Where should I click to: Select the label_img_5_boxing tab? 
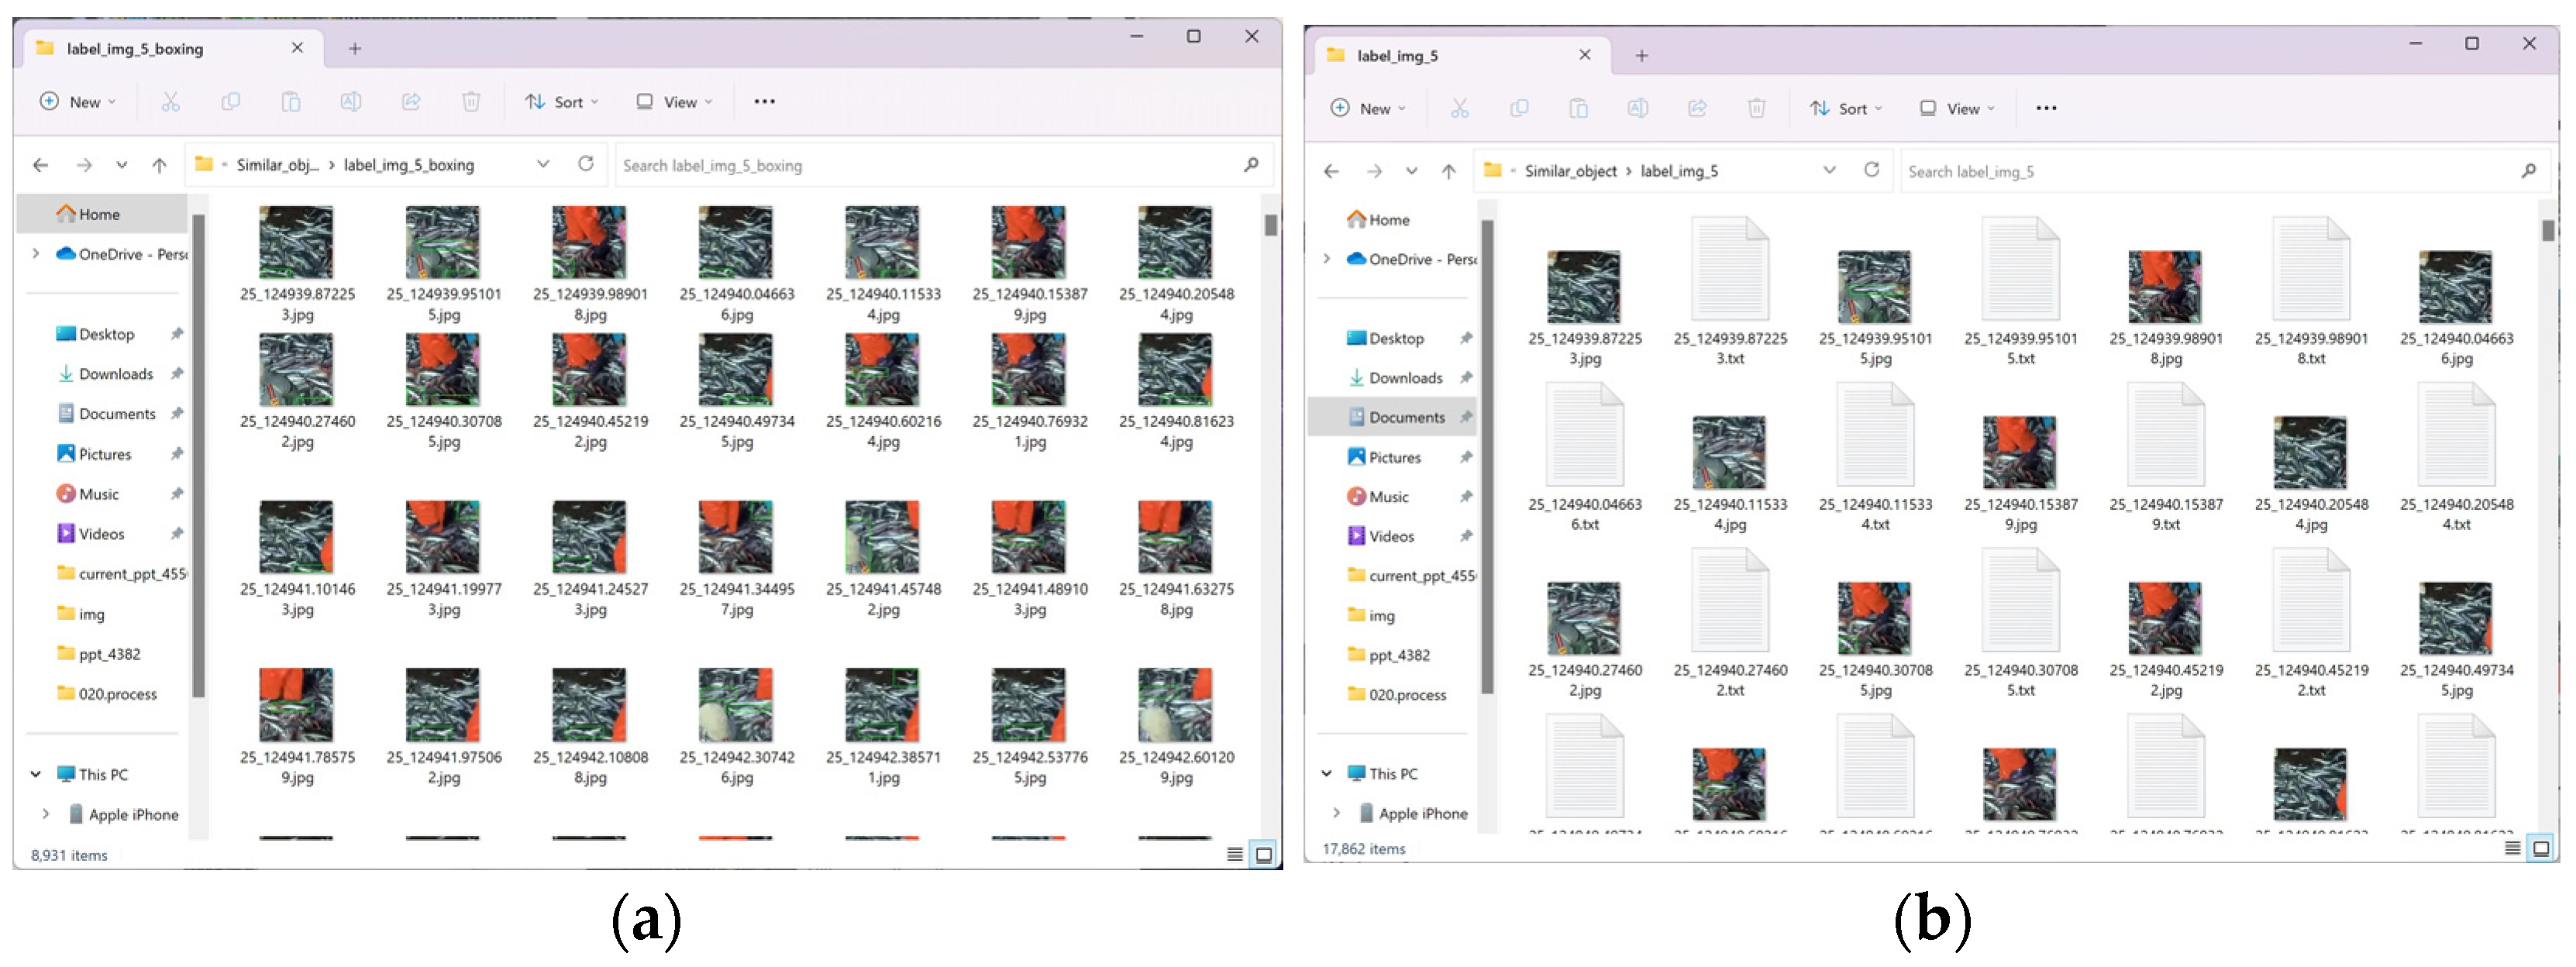coord(136,49)
